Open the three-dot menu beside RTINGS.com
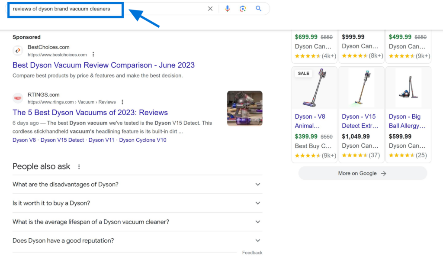Image resolution: width=443 pixels, height=263 pixels. click(x=122, y=101)
